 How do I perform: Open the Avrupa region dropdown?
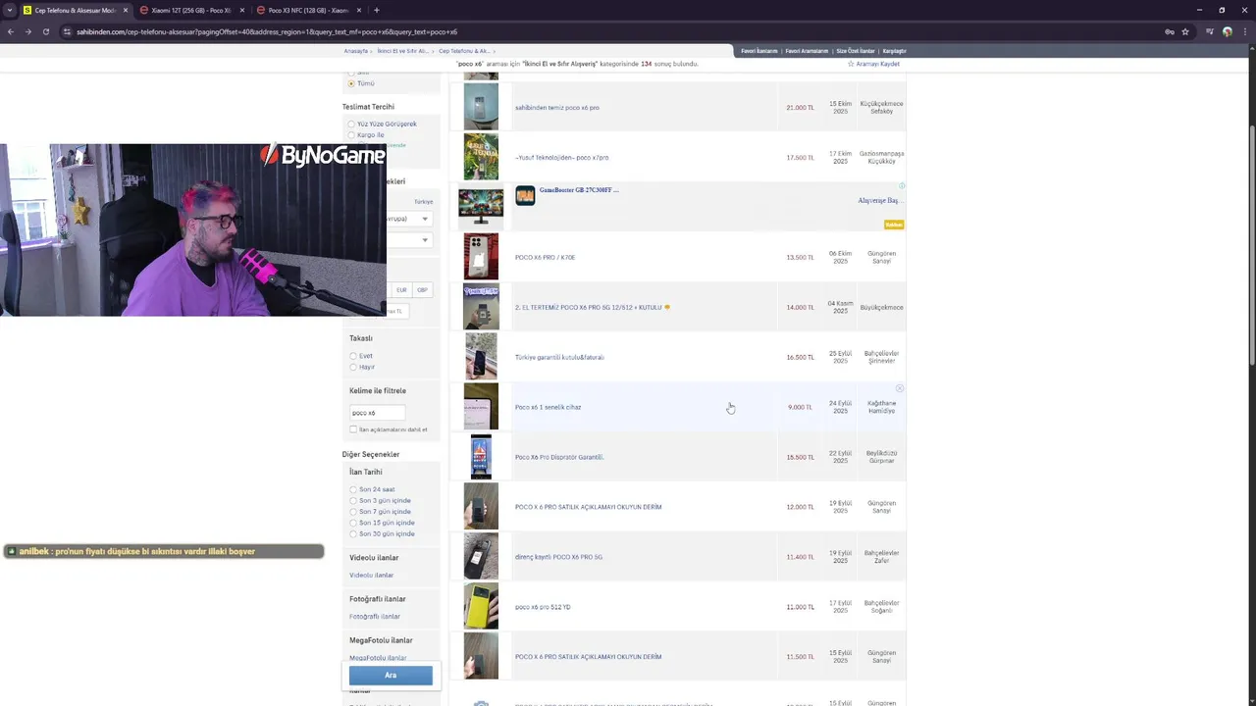408,219
